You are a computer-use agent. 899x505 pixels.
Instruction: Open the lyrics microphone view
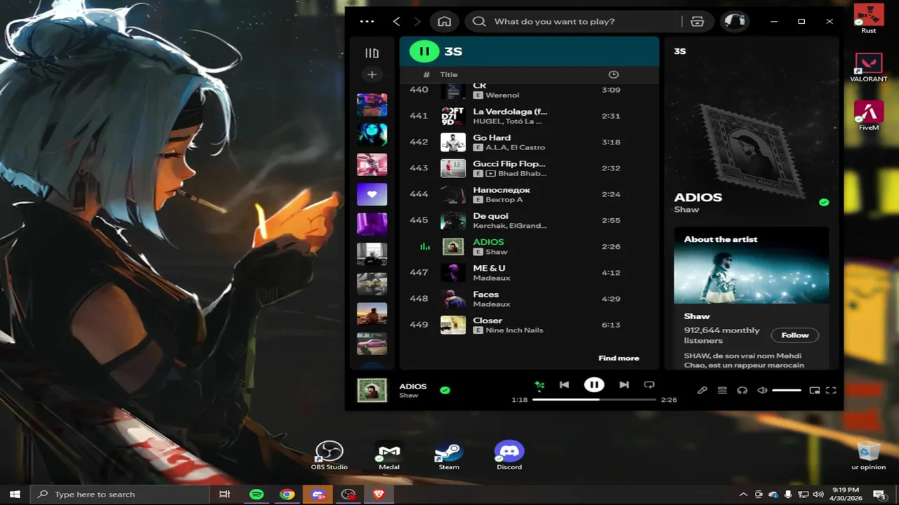(x=702, y=390)
